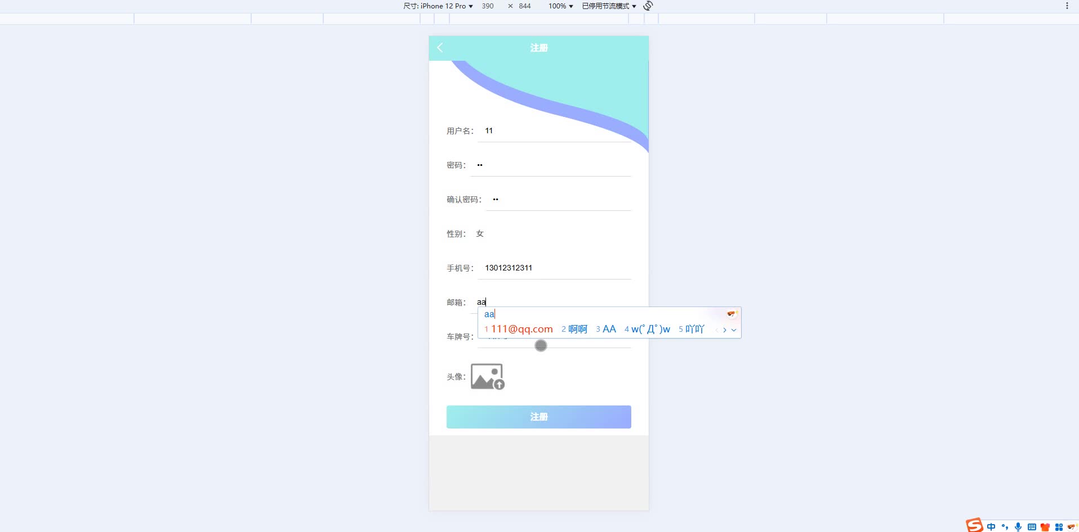Open the device size dropdown (iPhone 12 Pro)
Image resolution: width=1079 pixels, height=532 pixels.
coord(438,6)
